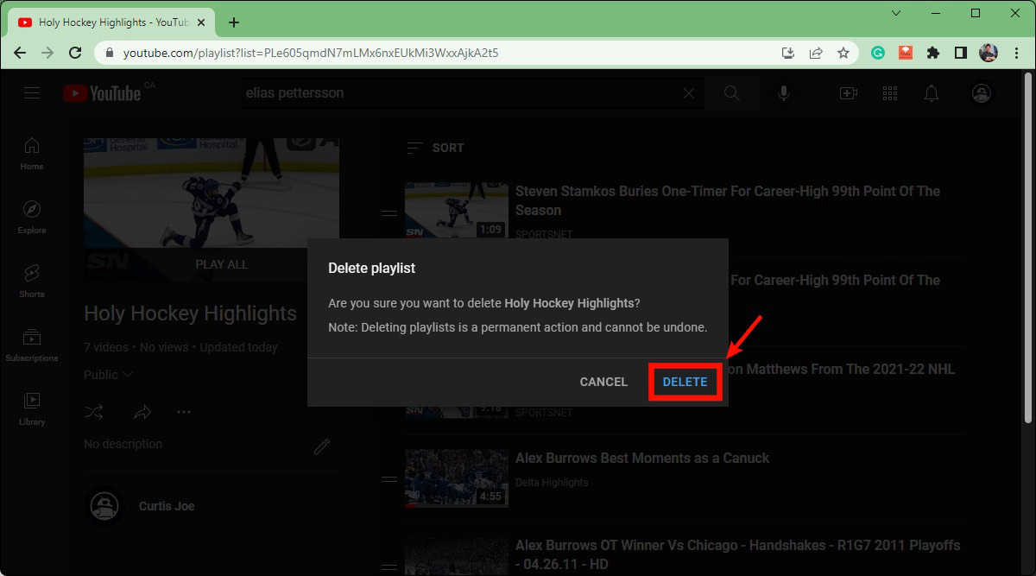Viewport: 1036px width, 576px height.
Task: Confirm deletion with the DELETE button
Action: click(x=685, y=382)
